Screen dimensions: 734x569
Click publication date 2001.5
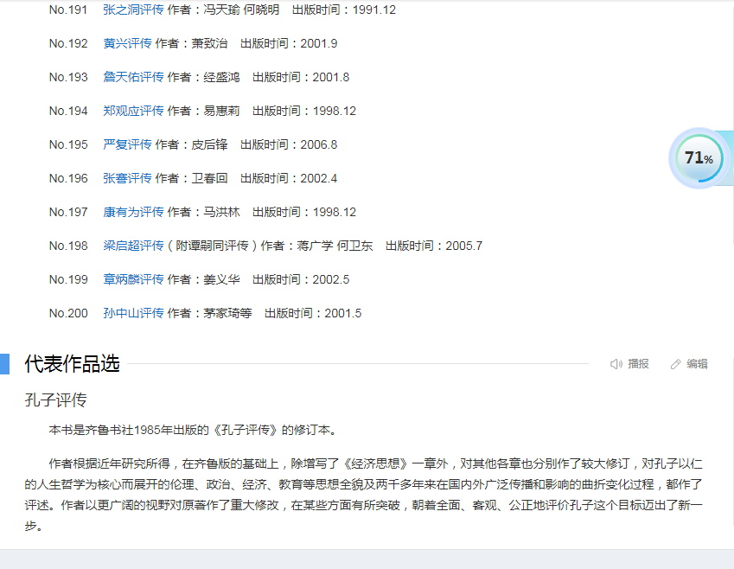[343, 313]
